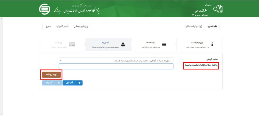Focus the supervisor email input field
This screenshot has height=116, width=259.
coord(116,66)
